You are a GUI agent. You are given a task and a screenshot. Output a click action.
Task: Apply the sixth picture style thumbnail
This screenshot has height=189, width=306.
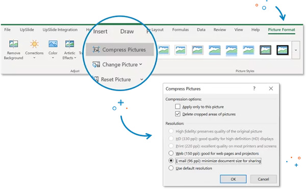248,50
